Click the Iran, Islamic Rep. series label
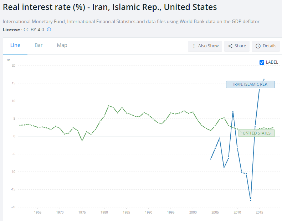This screenshot has height=221, width=282. tap(250, 84)
